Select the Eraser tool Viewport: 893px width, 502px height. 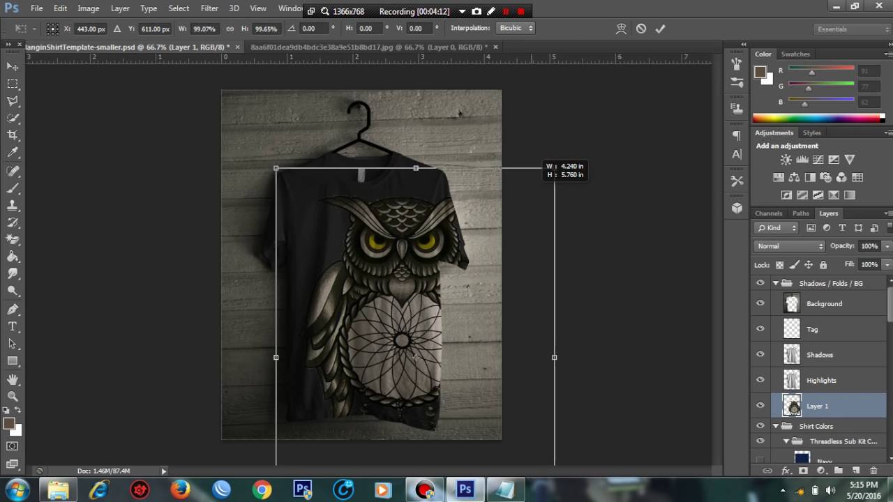(13, 240)
